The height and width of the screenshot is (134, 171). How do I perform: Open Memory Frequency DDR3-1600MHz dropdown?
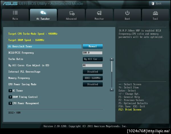(x=93, y=78)
